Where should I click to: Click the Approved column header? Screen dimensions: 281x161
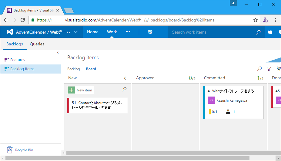[145, 78]
